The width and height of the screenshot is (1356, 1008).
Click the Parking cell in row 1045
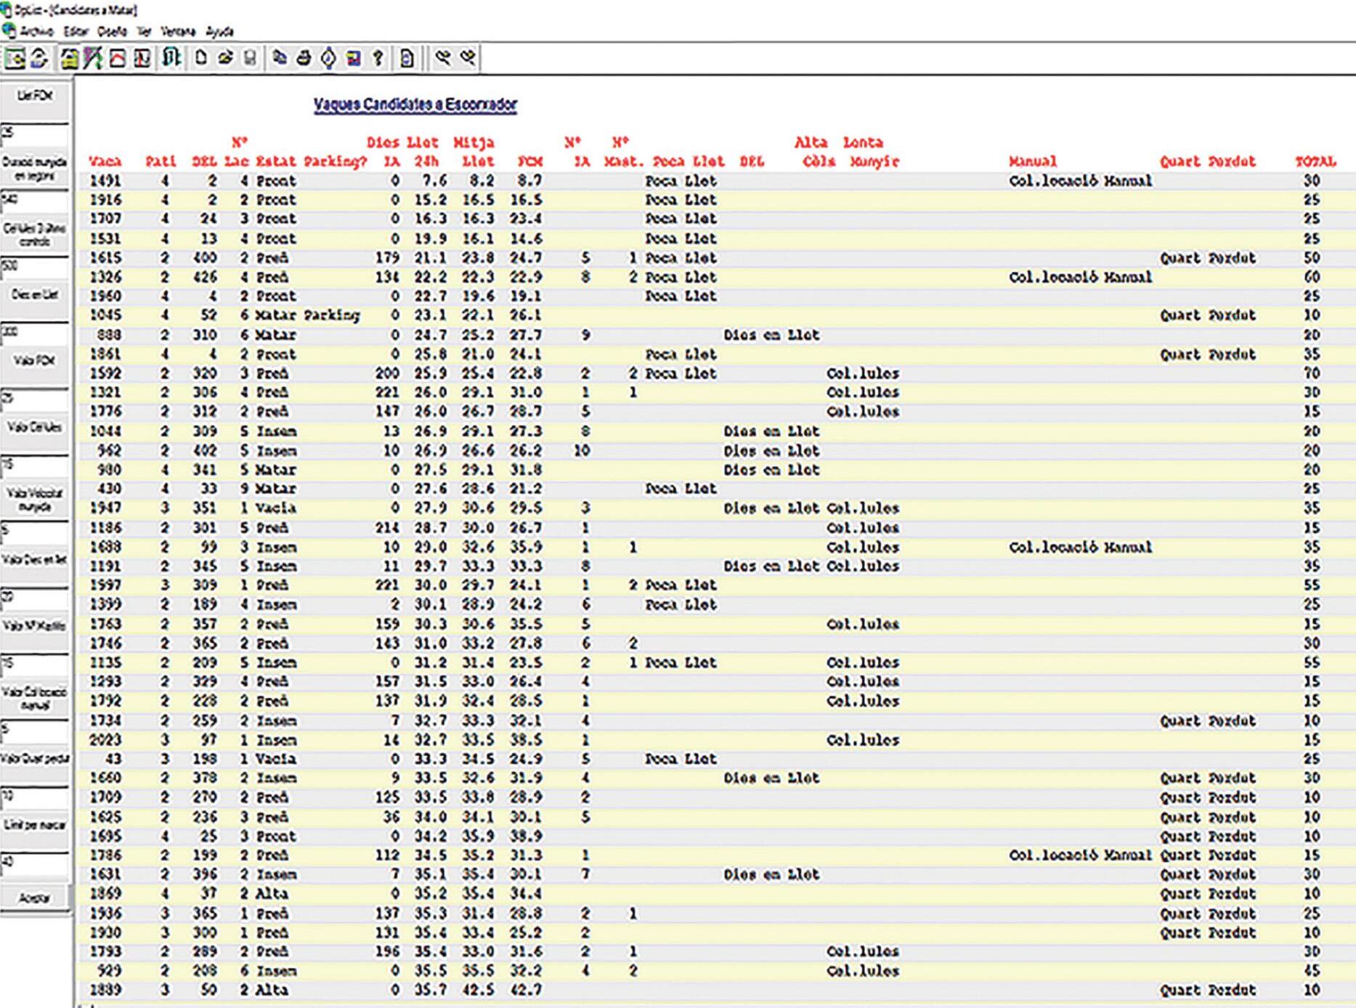point(331,315)
